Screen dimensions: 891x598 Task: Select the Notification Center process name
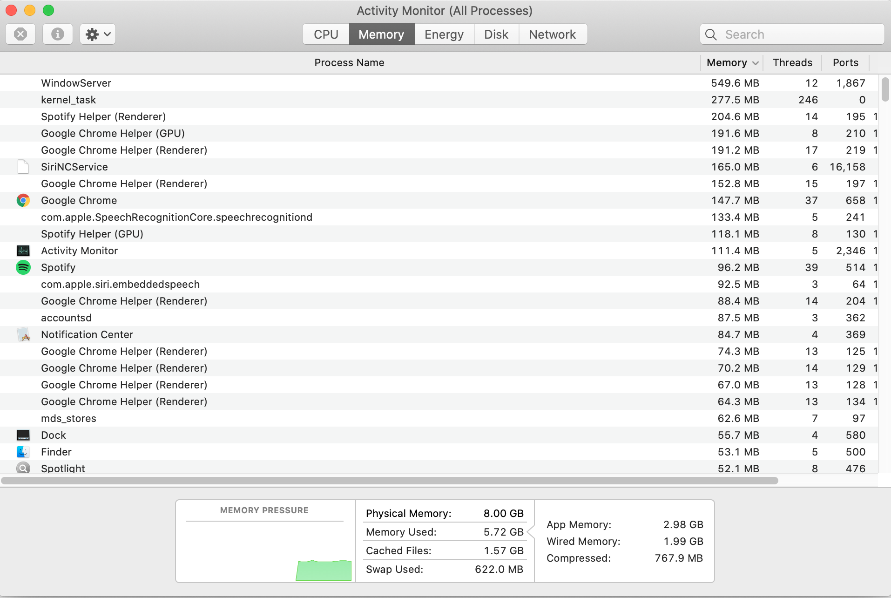click(x=87, y=334)
